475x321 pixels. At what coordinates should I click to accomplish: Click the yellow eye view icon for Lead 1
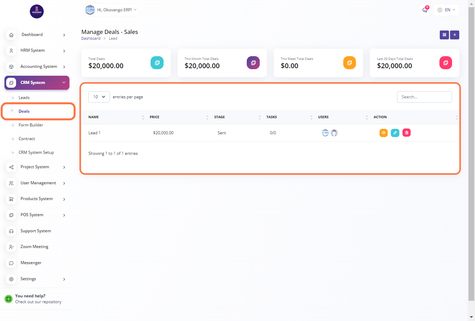(383, 133)
